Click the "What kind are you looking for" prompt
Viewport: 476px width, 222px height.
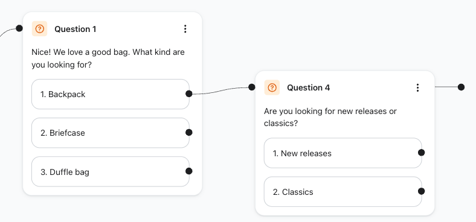[108, 59]
